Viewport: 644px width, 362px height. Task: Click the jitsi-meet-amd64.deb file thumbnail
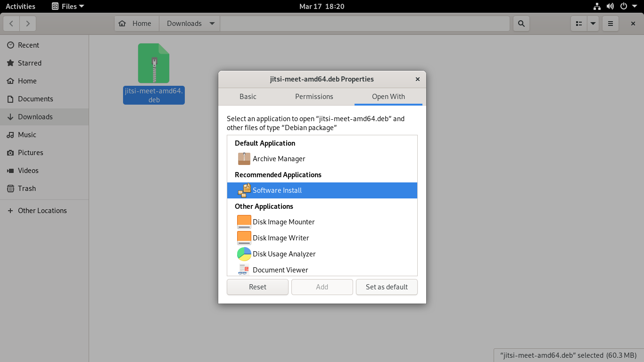coord(154,63)
